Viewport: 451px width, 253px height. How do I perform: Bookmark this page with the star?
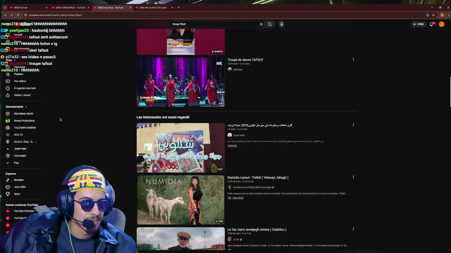click(x=433, y=15)
